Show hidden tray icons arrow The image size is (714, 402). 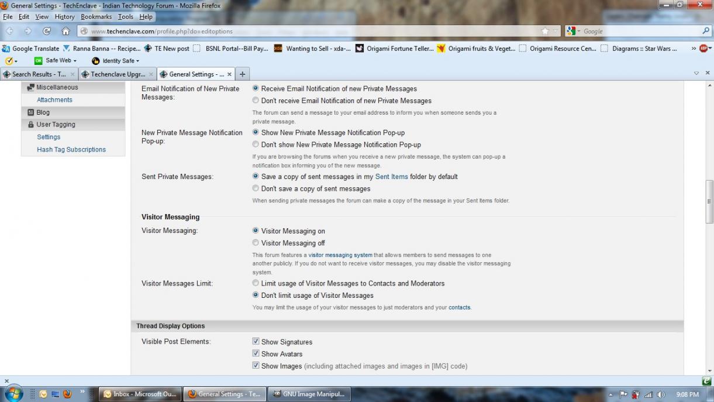click(x=611, y=394)
